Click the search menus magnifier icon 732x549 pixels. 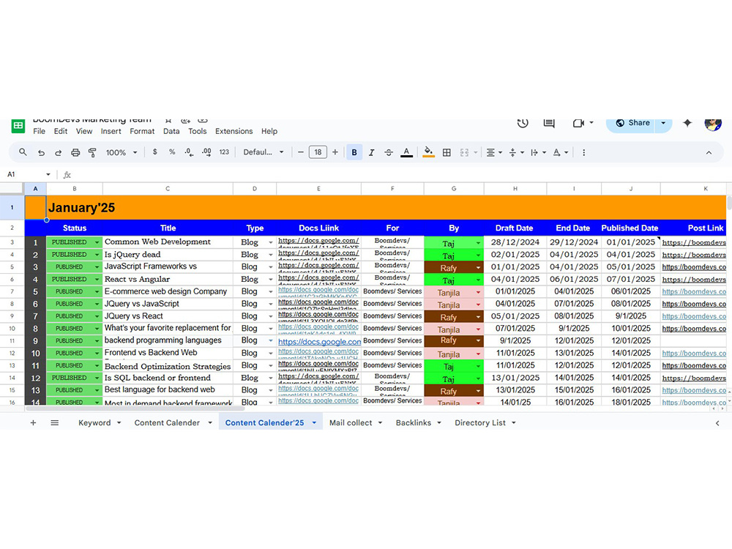point(23,152)
